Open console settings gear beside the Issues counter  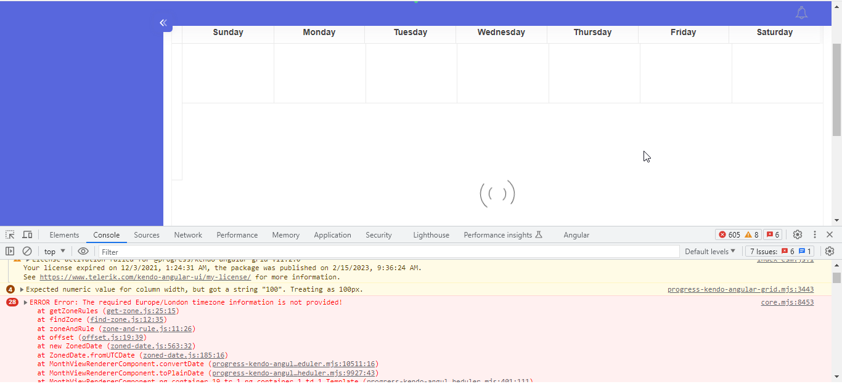pyautogui.click(x=830, y=251)
